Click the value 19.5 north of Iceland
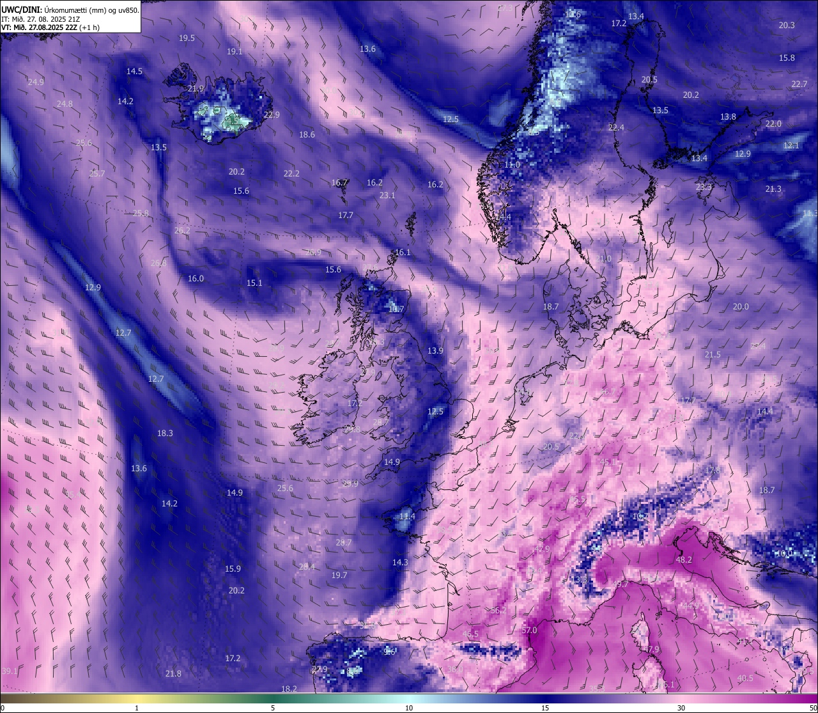 (187, 38)
